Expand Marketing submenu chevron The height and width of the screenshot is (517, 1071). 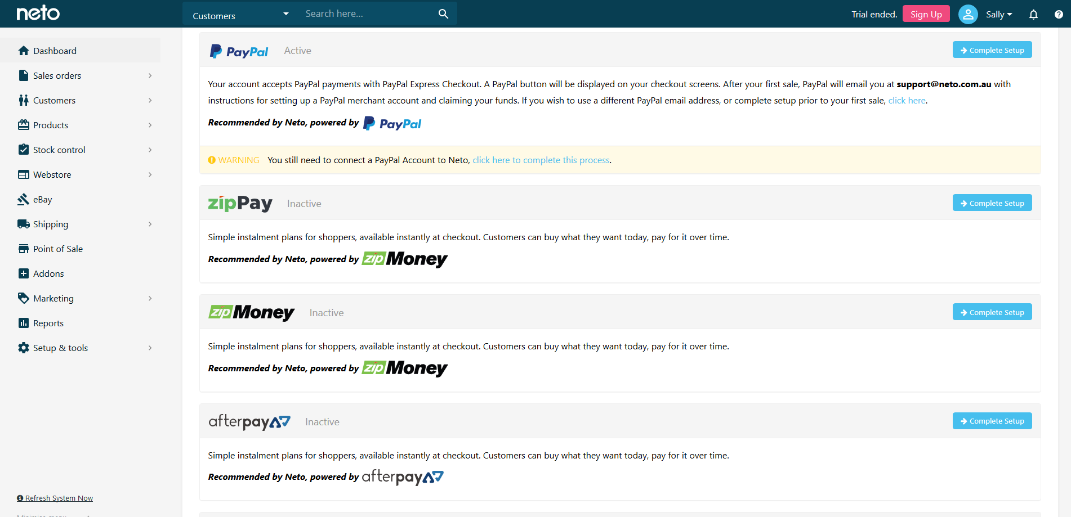(150, 298)
